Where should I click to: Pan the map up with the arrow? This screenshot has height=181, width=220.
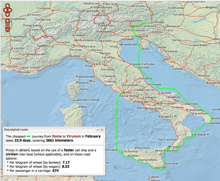[8, 6]
